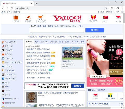Screen dimensions: 125x109
Task: Open the ヤフオク gavel icon in header
Action: [28, 17]
